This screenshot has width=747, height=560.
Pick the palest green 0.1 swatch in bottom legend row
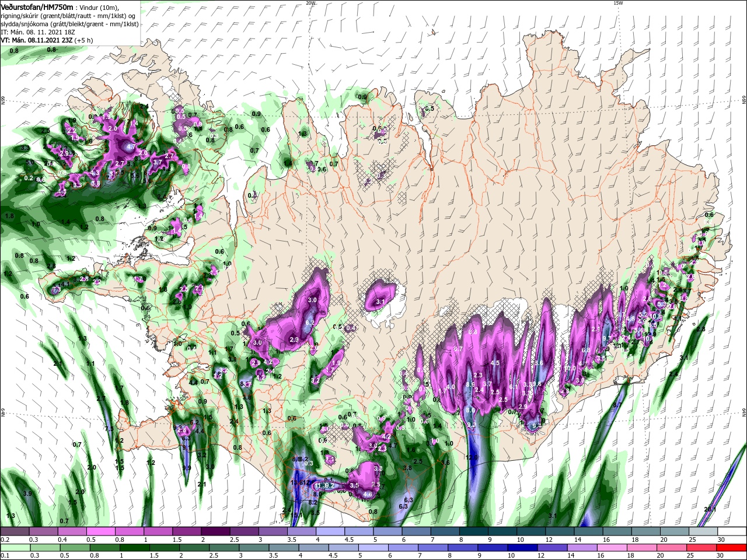point(14,548)
